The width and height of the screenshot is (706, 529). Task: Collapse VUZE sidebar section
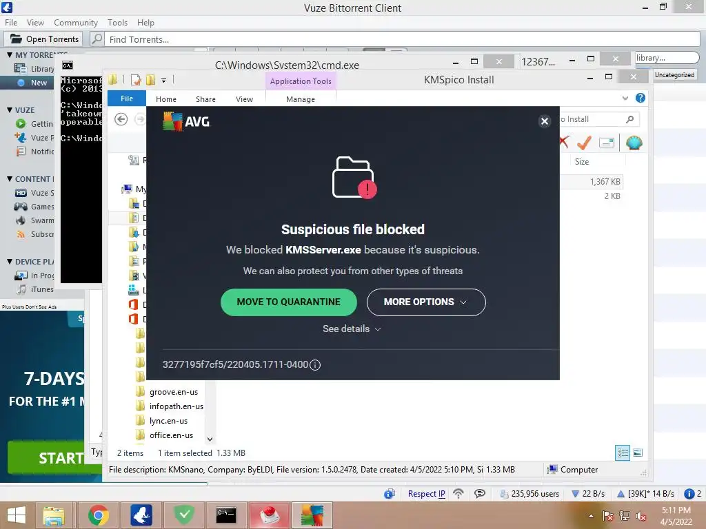click(x=10, y=110)
